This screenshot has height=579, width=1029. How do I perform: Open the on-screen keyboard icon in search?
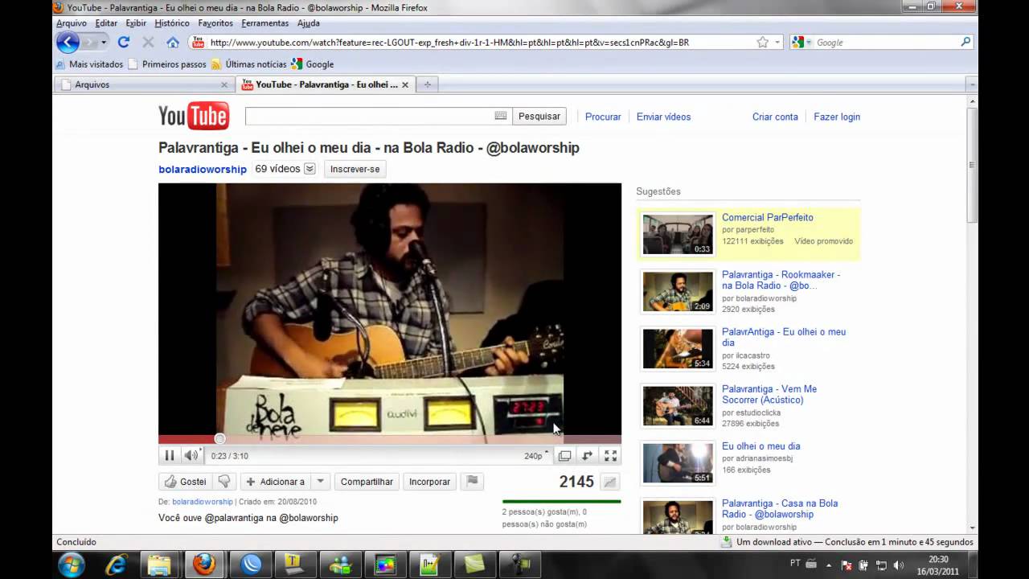[501, 116]
